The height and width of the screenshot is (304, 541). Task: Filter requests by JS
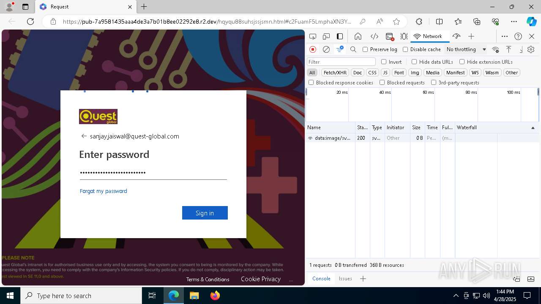[x=385, y=73]
